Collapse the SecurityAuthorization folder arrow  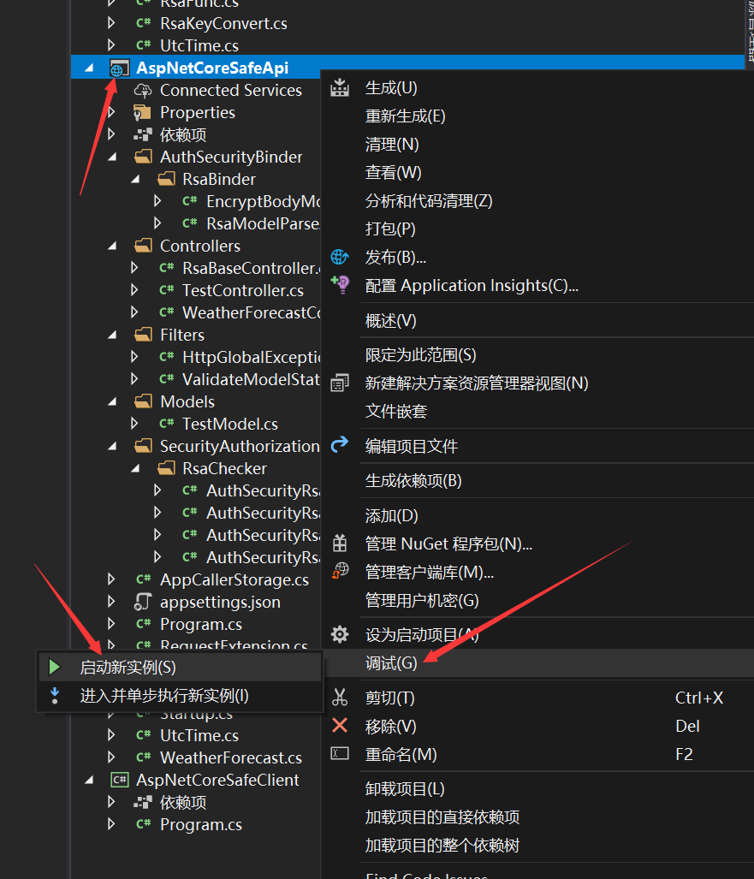click(112, 447)
